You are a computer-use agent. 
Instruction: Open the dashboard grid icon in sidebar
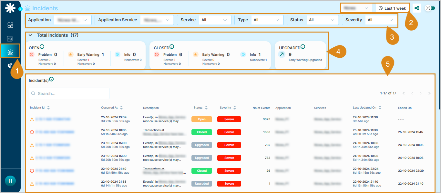[x=10, y=25]
